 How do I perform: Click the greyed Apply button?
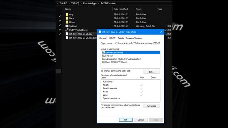pyautogui.click(x=156, y=120)
